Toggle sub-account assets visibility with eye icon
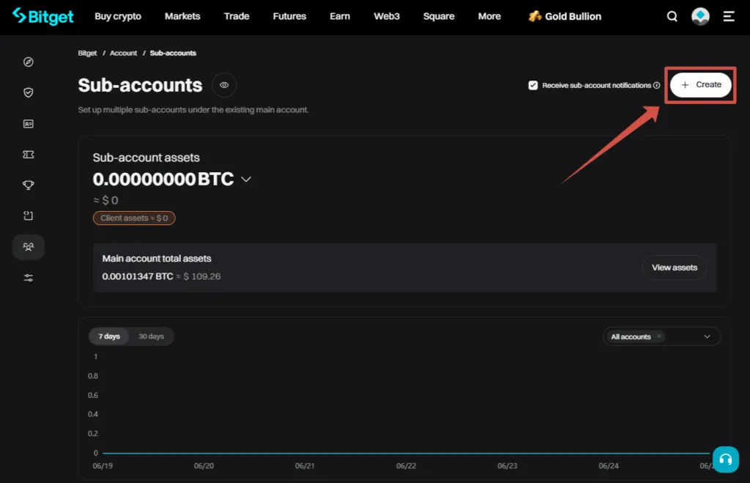 (x=224, y=85)
